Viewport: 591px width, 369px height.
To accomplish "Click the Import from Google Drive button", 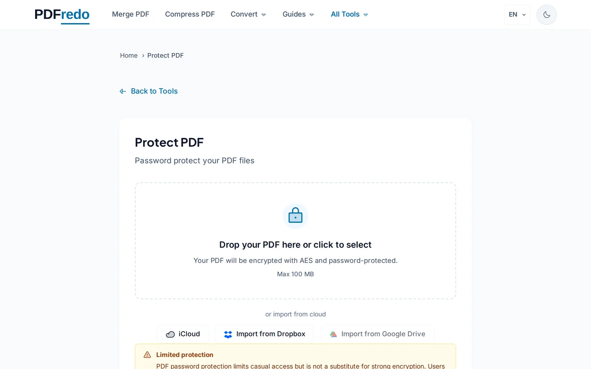I will pyautogui.click(x=377, y=333).
